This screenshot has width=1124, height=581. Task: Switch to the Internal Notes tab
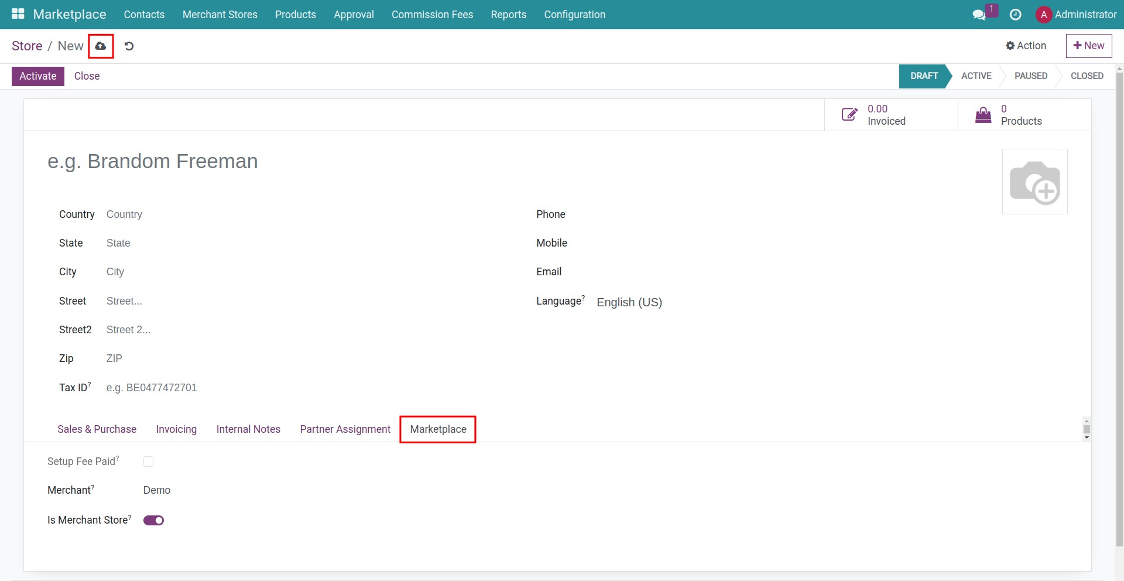pos(248,429)
